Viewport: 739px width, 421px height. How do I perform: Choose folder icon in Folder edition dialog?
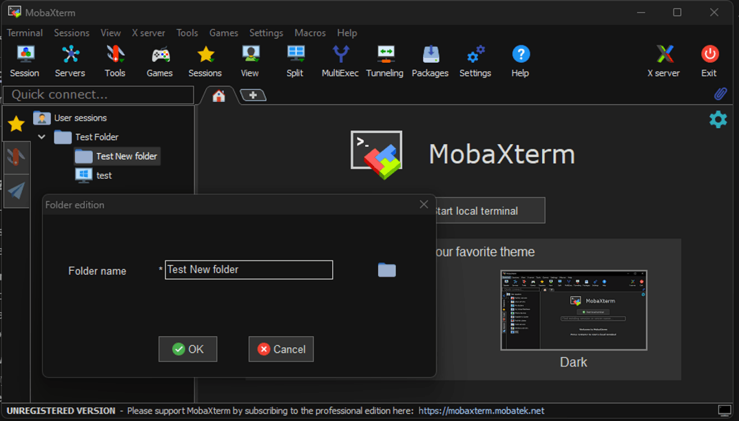coord(387,270)
